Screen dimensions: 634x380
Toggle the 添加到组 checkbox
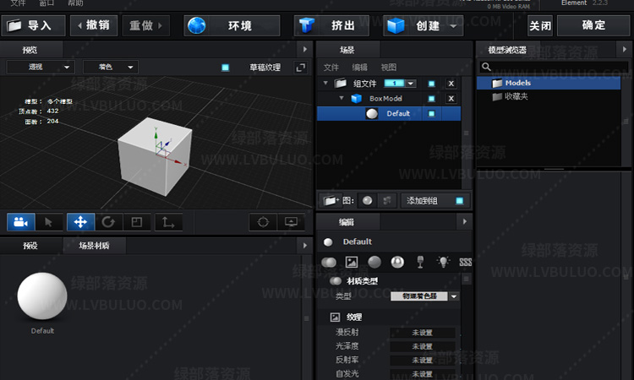459,200
